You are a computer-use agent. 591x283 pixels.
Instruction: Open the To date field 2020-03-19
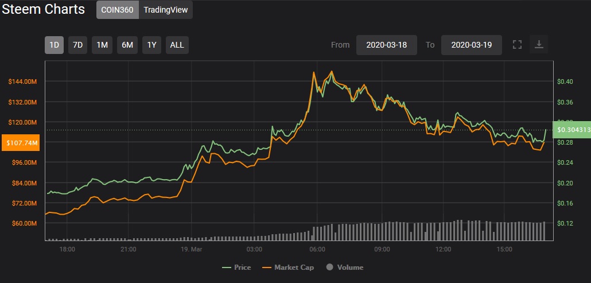472,45
